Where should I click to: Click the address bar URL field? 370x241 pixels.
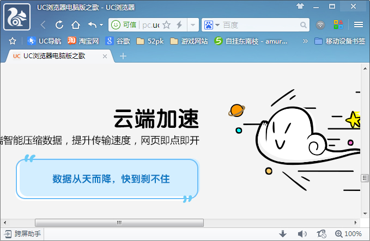(150, 24)
